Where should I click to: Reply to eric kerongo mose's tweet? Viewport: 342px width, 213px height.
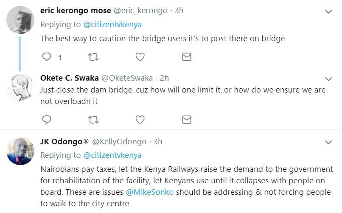(x=47, y=57)
